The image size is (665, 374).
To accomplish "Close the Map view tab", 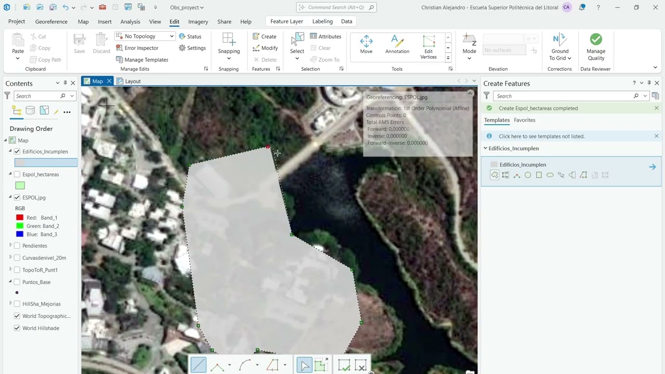I will 109,81.
